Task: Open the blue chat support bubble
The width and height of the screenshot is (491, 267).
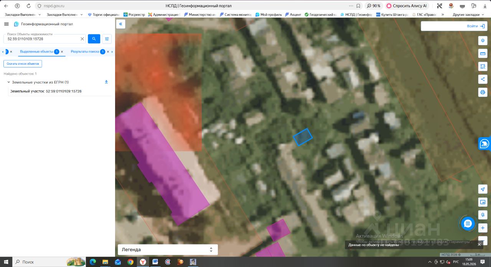Action: [x=468, y=224]
